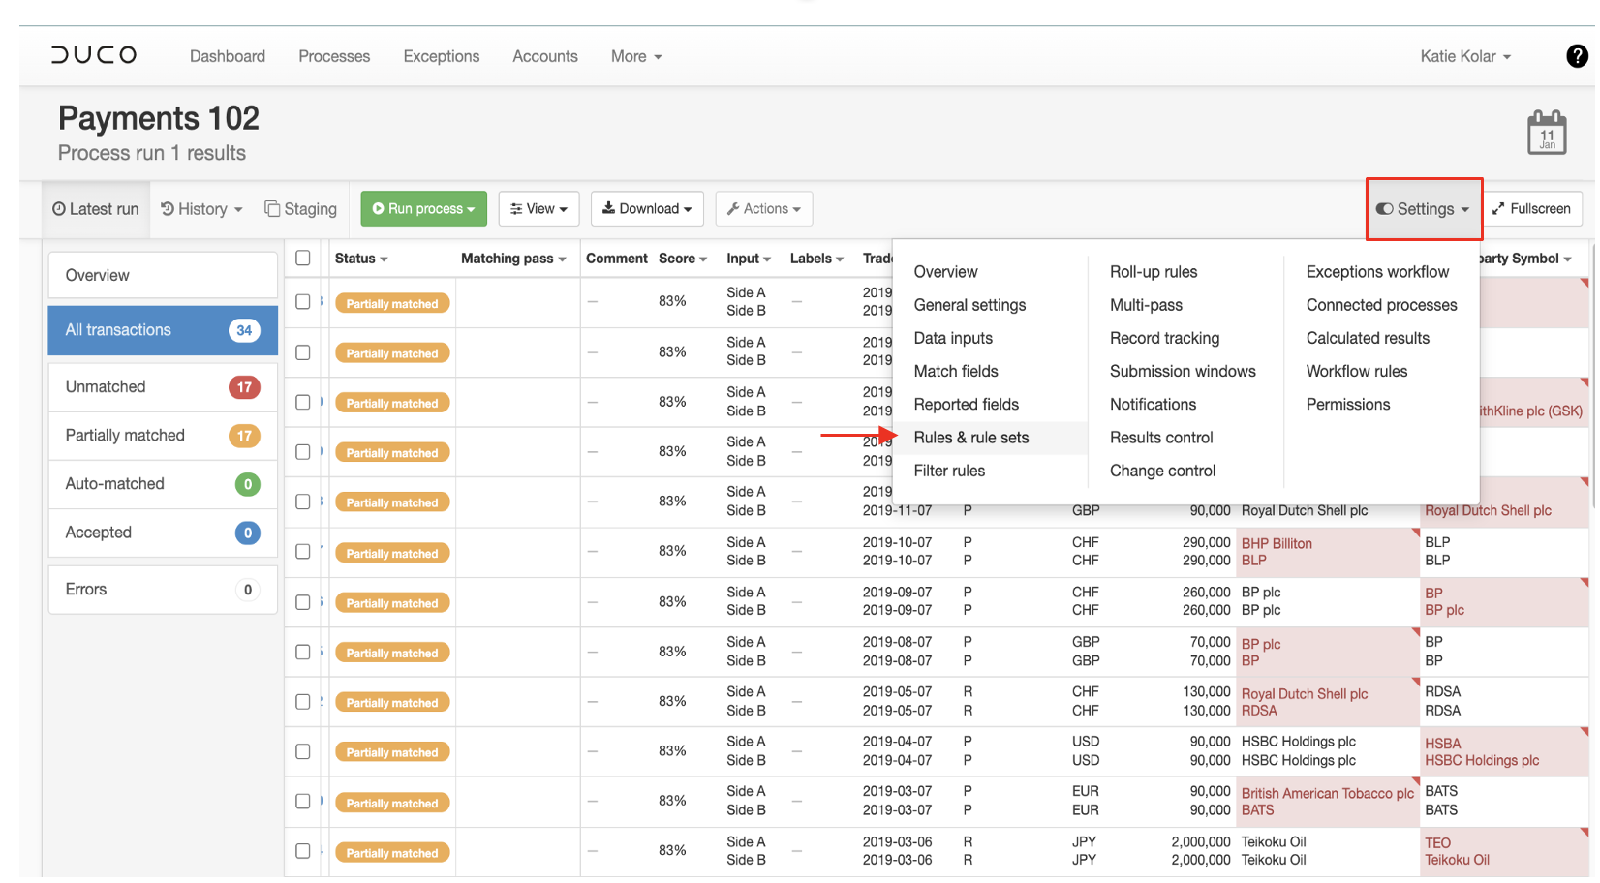Choose Record tracking in Settings menu

click(x=1164, y=338)
